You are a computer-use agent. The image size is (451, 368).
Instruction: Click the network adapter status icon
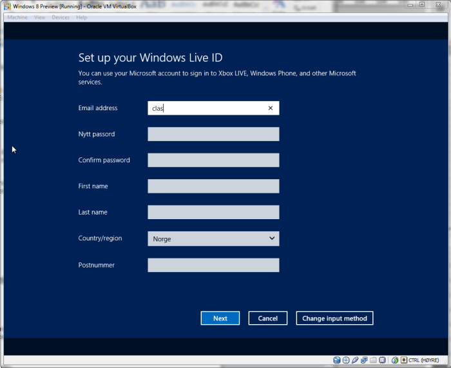point(364,360)
